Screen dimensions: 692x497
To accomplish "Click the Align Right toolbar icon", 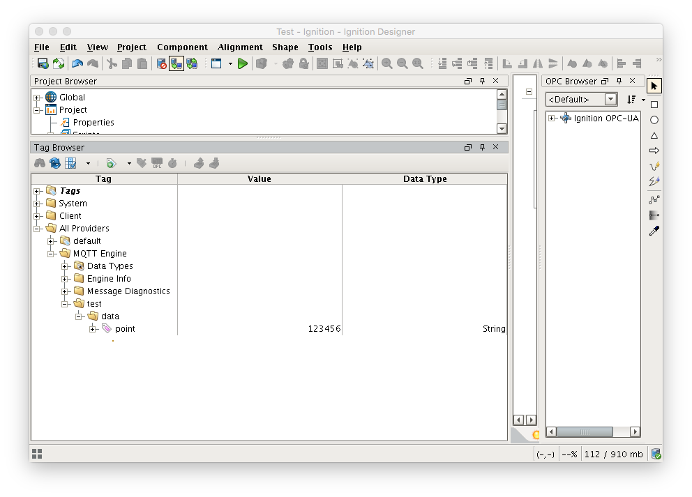I will pyautogui.click(x=637, y=63).
